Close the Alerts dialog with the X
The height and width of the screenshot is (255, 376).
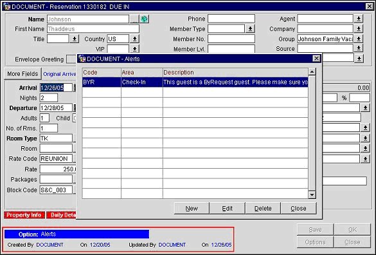pyautogui.click(x=316, y=59)
